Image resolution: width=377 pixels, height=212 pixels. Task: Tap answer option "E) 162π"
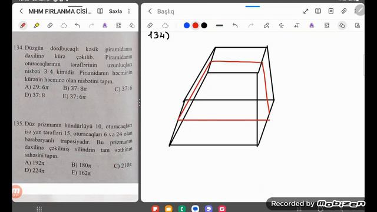pyautogui.click(x=81, y=173)
